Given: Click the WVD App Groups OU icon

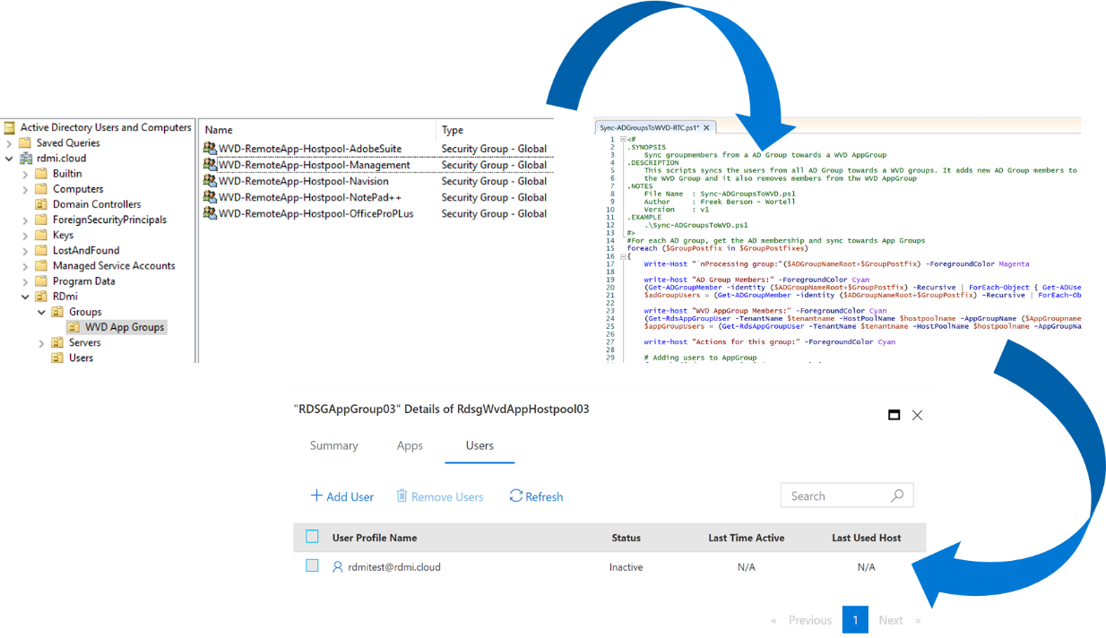Looking at the screenshot, I should 73,327.
